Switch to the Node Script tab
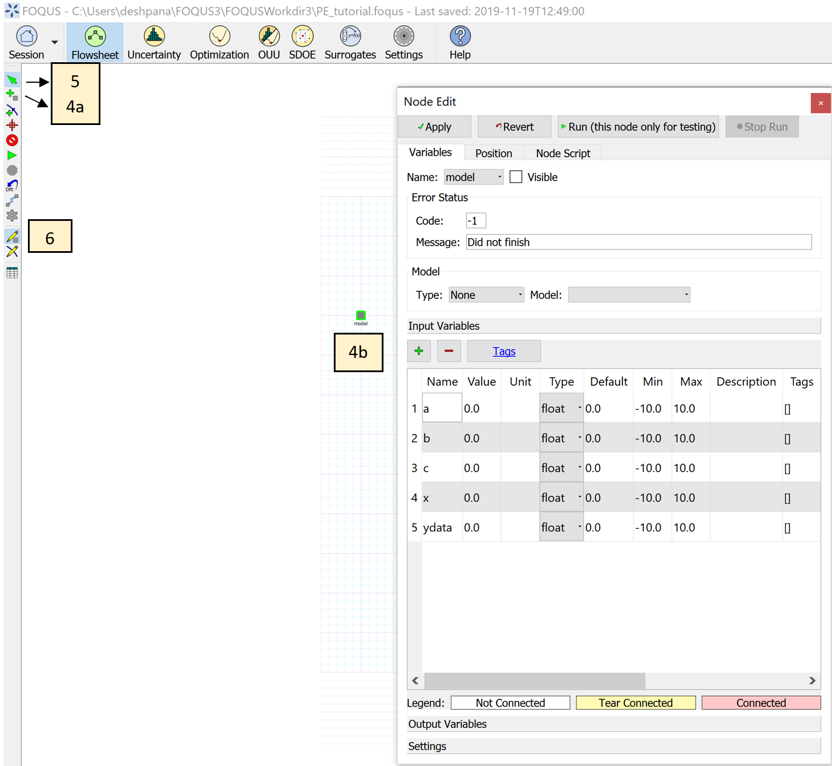 click(x=563, y=153)
